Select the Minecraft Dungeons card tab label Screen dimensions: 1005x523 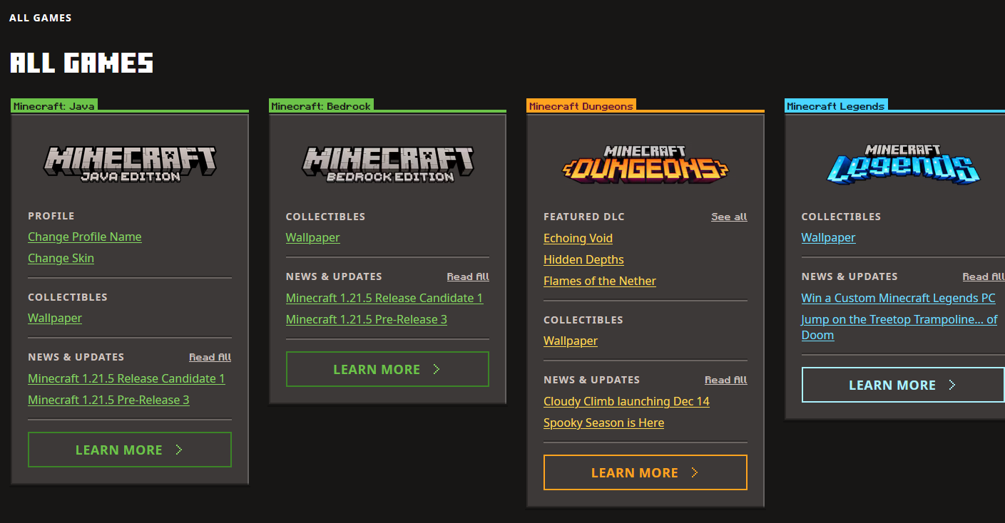581,106
